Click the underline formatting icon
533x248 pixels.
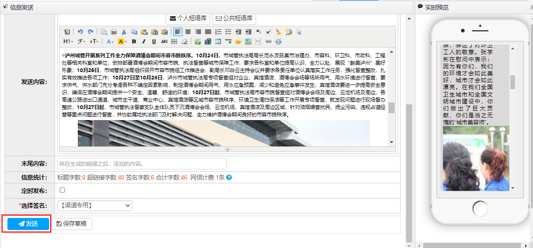(x=153, y=42)
